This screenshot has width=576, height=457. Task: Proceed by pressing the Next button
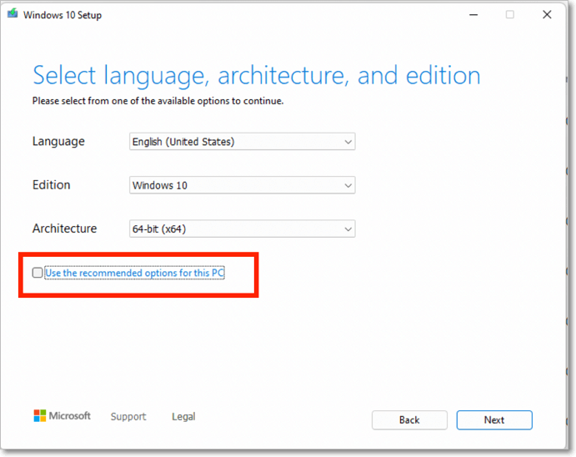(x=494, y=419)
